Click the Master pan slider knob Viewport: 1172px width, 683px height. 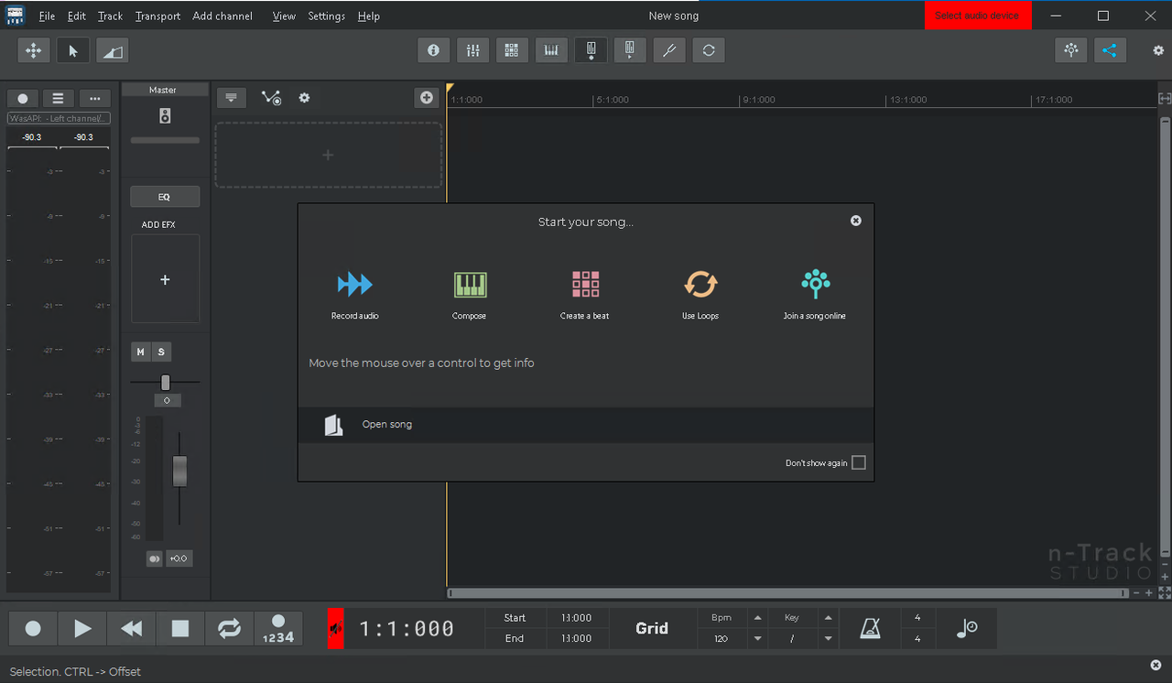coord(166,383)
